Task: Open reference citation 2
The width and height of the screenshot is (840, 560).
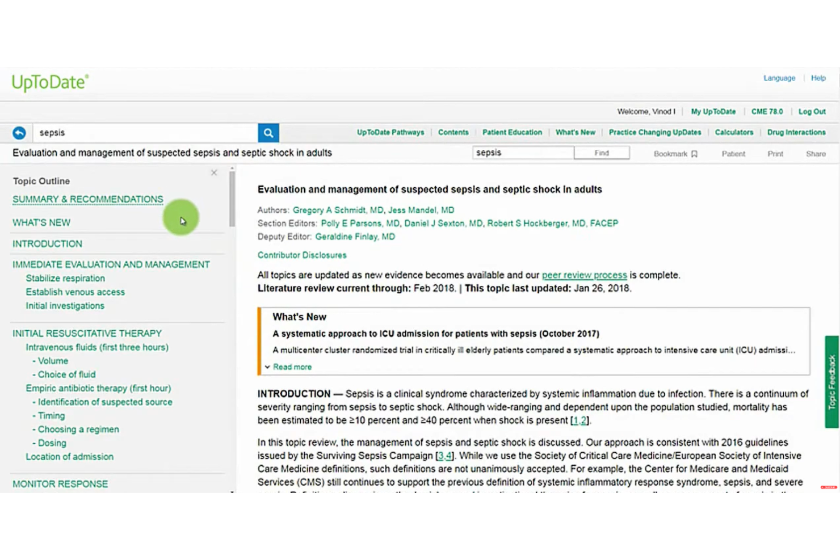Action: click(x=583, y=420)
